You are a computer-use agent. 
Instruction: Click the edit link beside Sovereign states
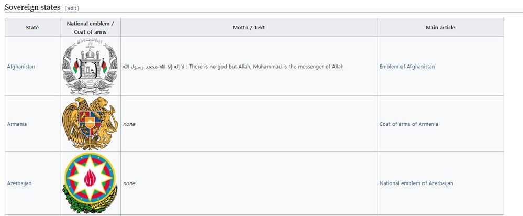pos(72,8)
